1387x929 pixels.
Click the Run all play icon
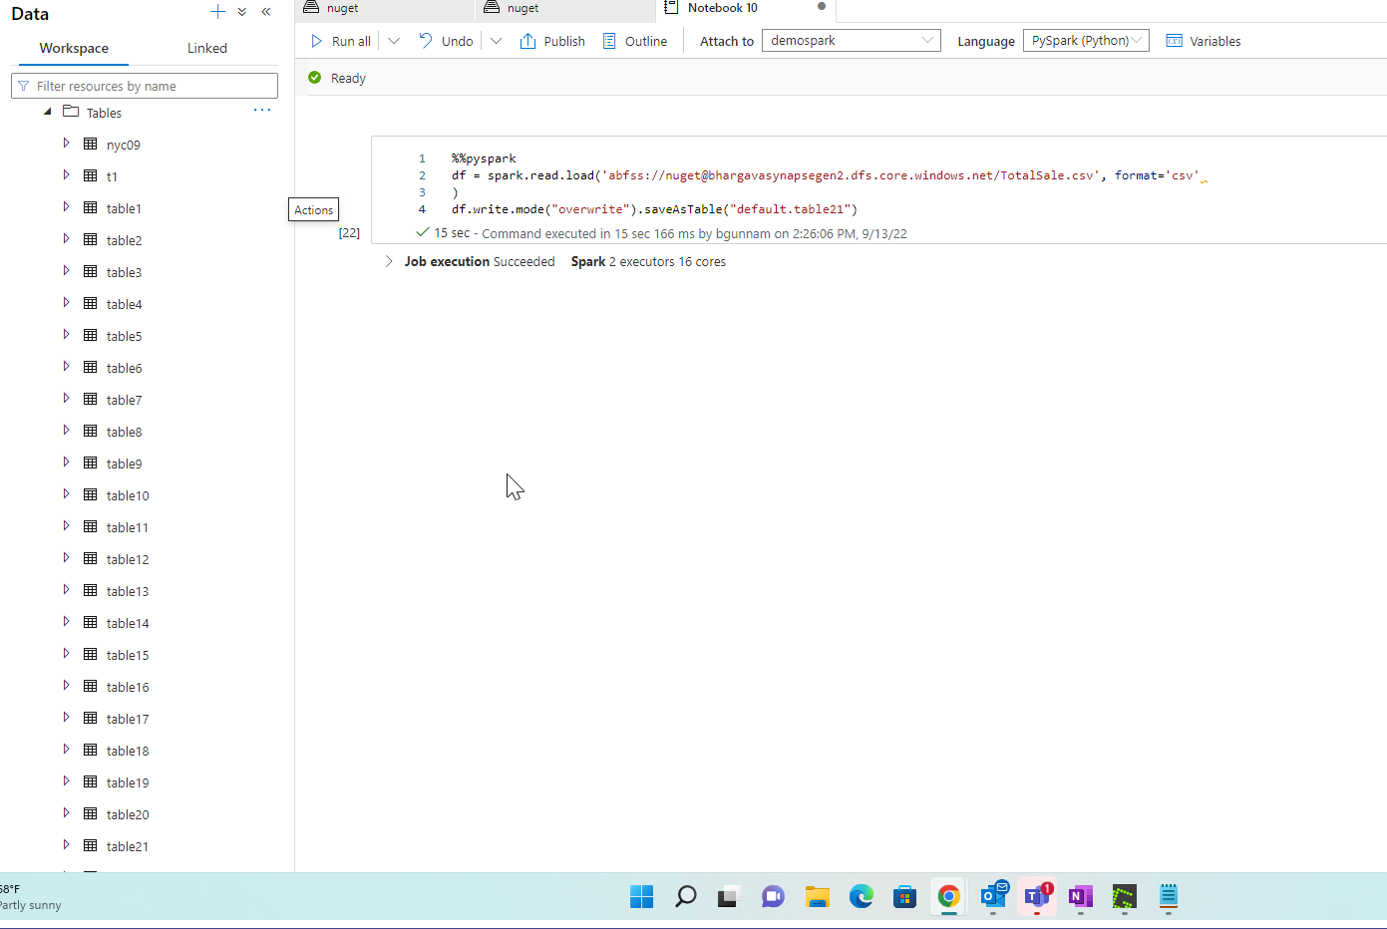316,41
